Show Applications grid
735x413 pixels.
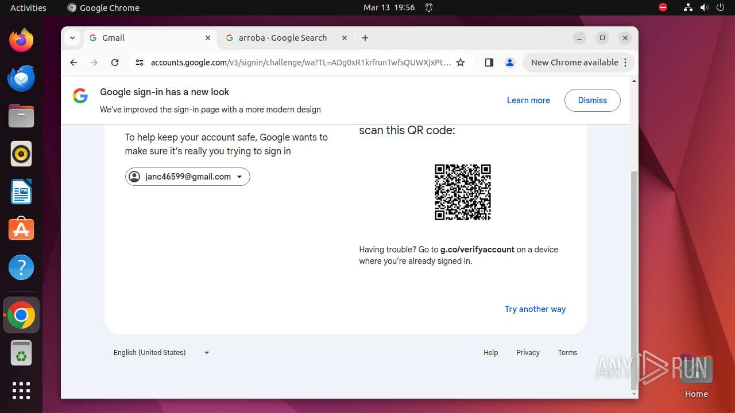21,391
